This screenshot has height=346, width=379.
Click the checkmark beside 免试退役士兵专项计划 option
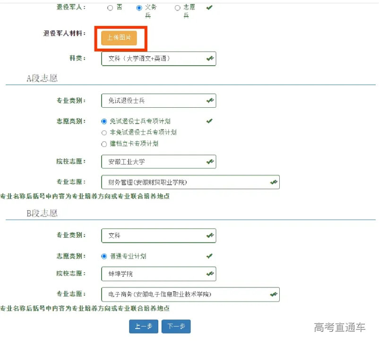point(209,121)
